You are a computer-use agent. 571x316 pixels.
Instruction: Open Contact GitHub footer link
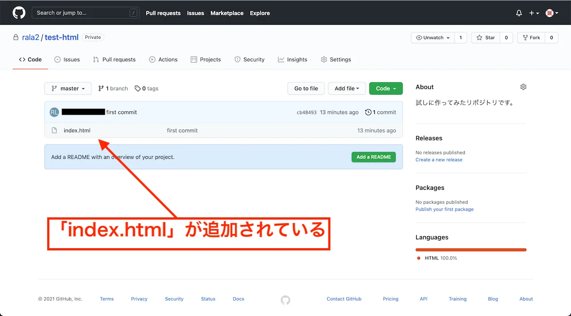(344, 299)
